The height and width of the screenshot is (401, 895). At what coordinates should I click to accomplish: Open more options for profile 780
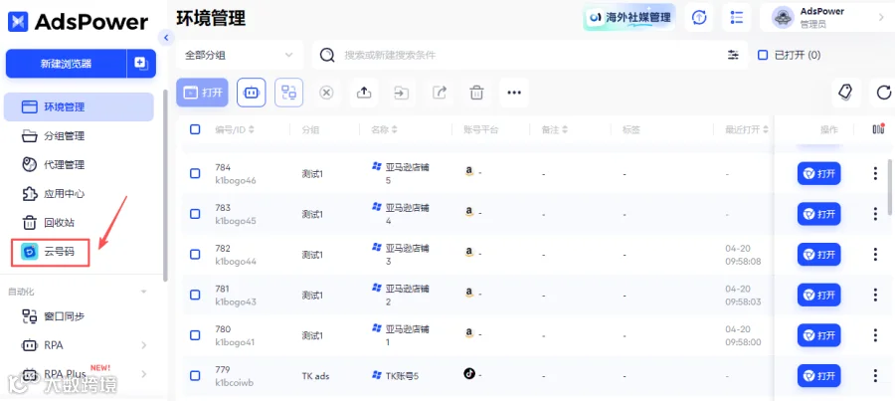[875, 335]
